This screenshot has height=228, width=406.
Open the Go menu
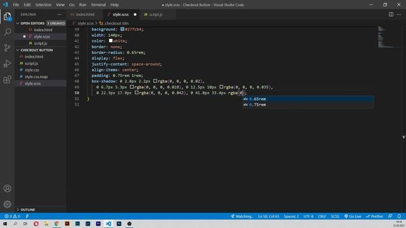[72, 4]
